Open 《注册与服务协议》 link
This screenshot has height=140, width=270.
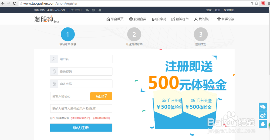click(80, 118)
